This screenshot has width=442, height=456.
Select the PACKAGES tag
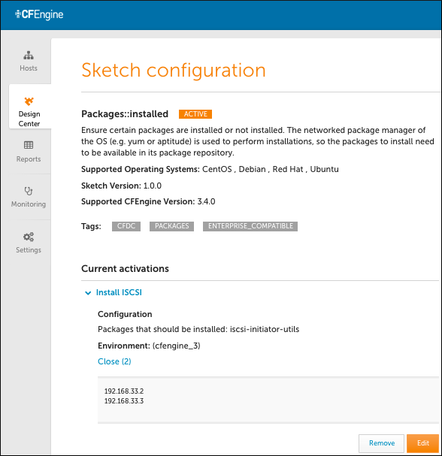tap(171, 226)
